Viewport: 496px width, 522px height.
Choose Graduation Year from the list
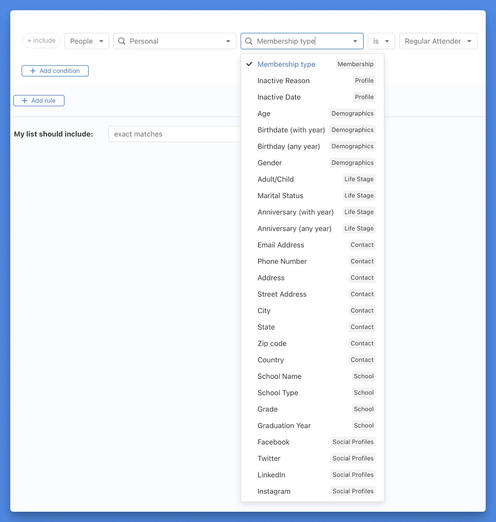pos(284,425)
